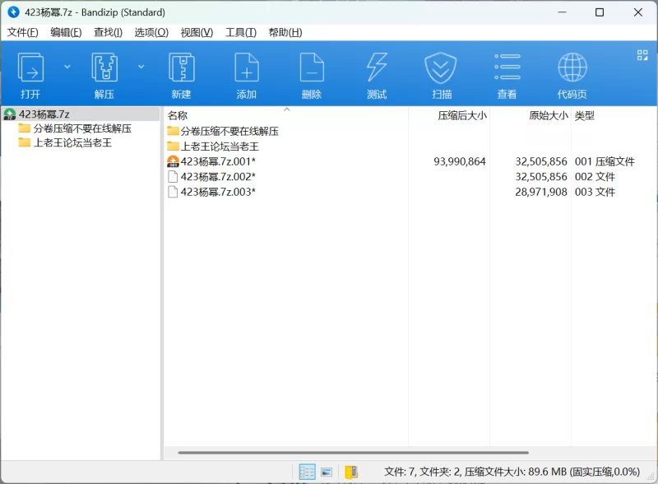Select the 上老王论坛当老王 folder in the tree
Viewport: 658px width, 484px height.
tap(72, 142)
